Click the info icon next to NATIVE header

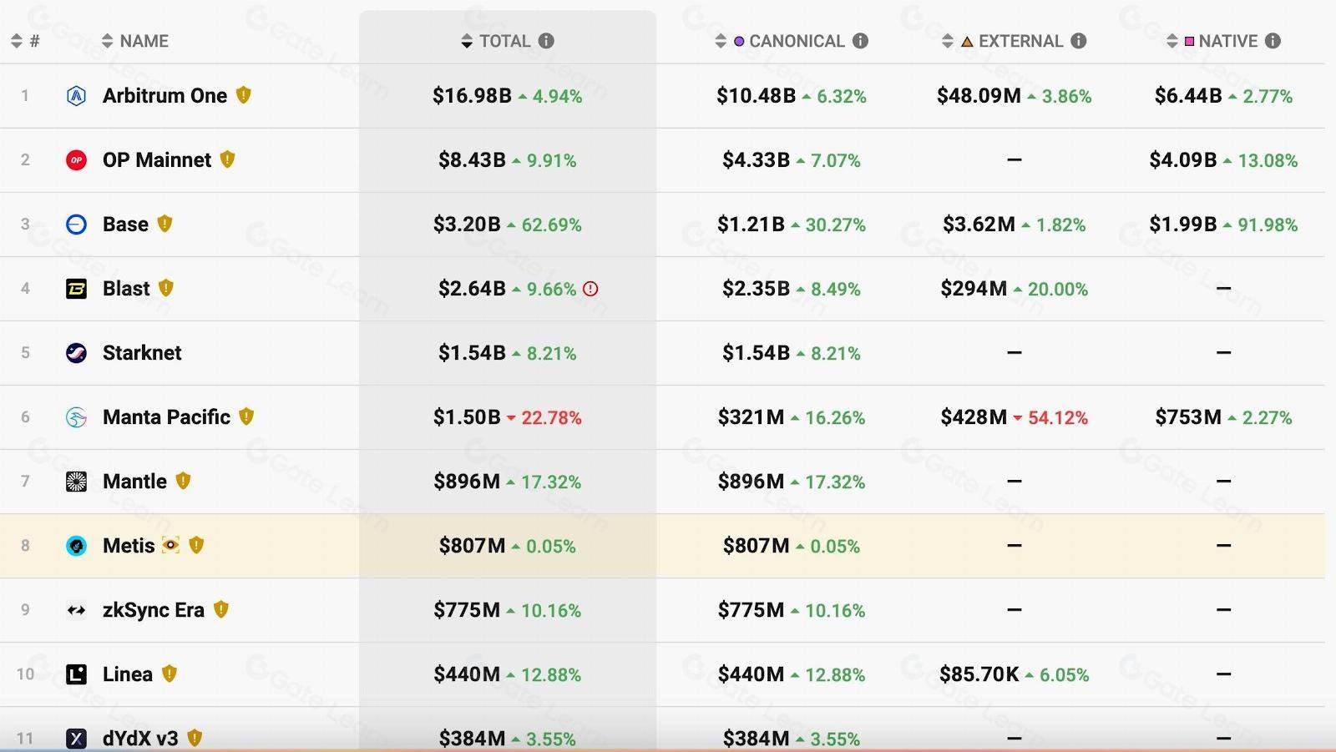coord(1273,41)
